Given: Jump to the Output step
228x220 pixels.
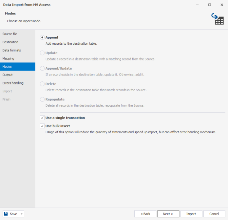Looking at the screenshot, I should [x=8, y=75].
